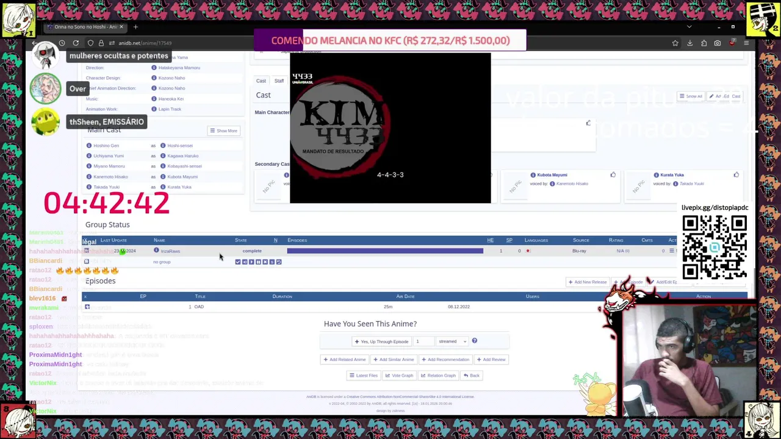Open browser downloads icon
The image size is (781, 439).
coord(689,43)
